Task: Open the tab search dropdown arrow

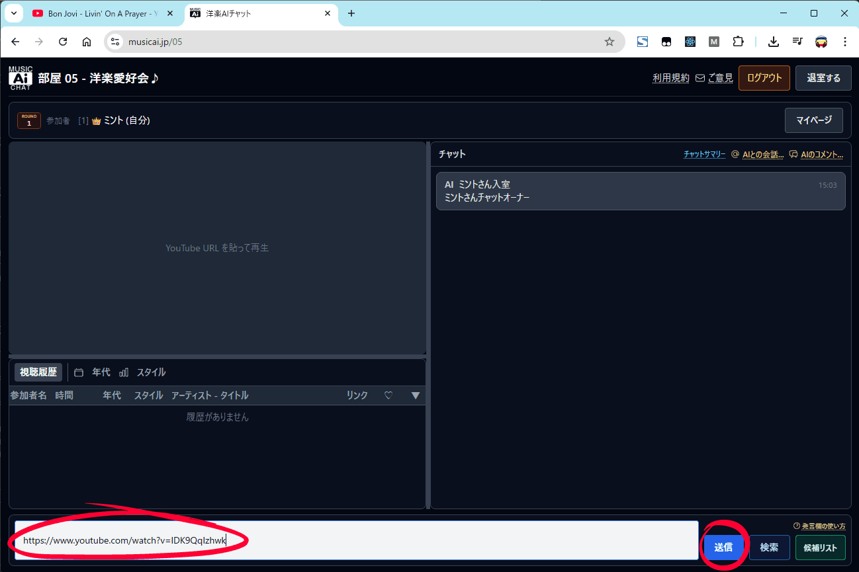Action: tap(14, 13)
